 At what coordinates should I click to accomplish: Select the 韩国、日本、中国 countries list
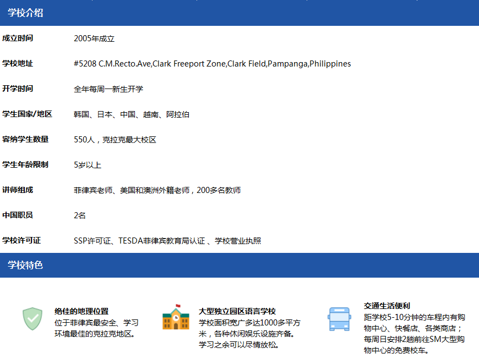[x=132, y=114]
